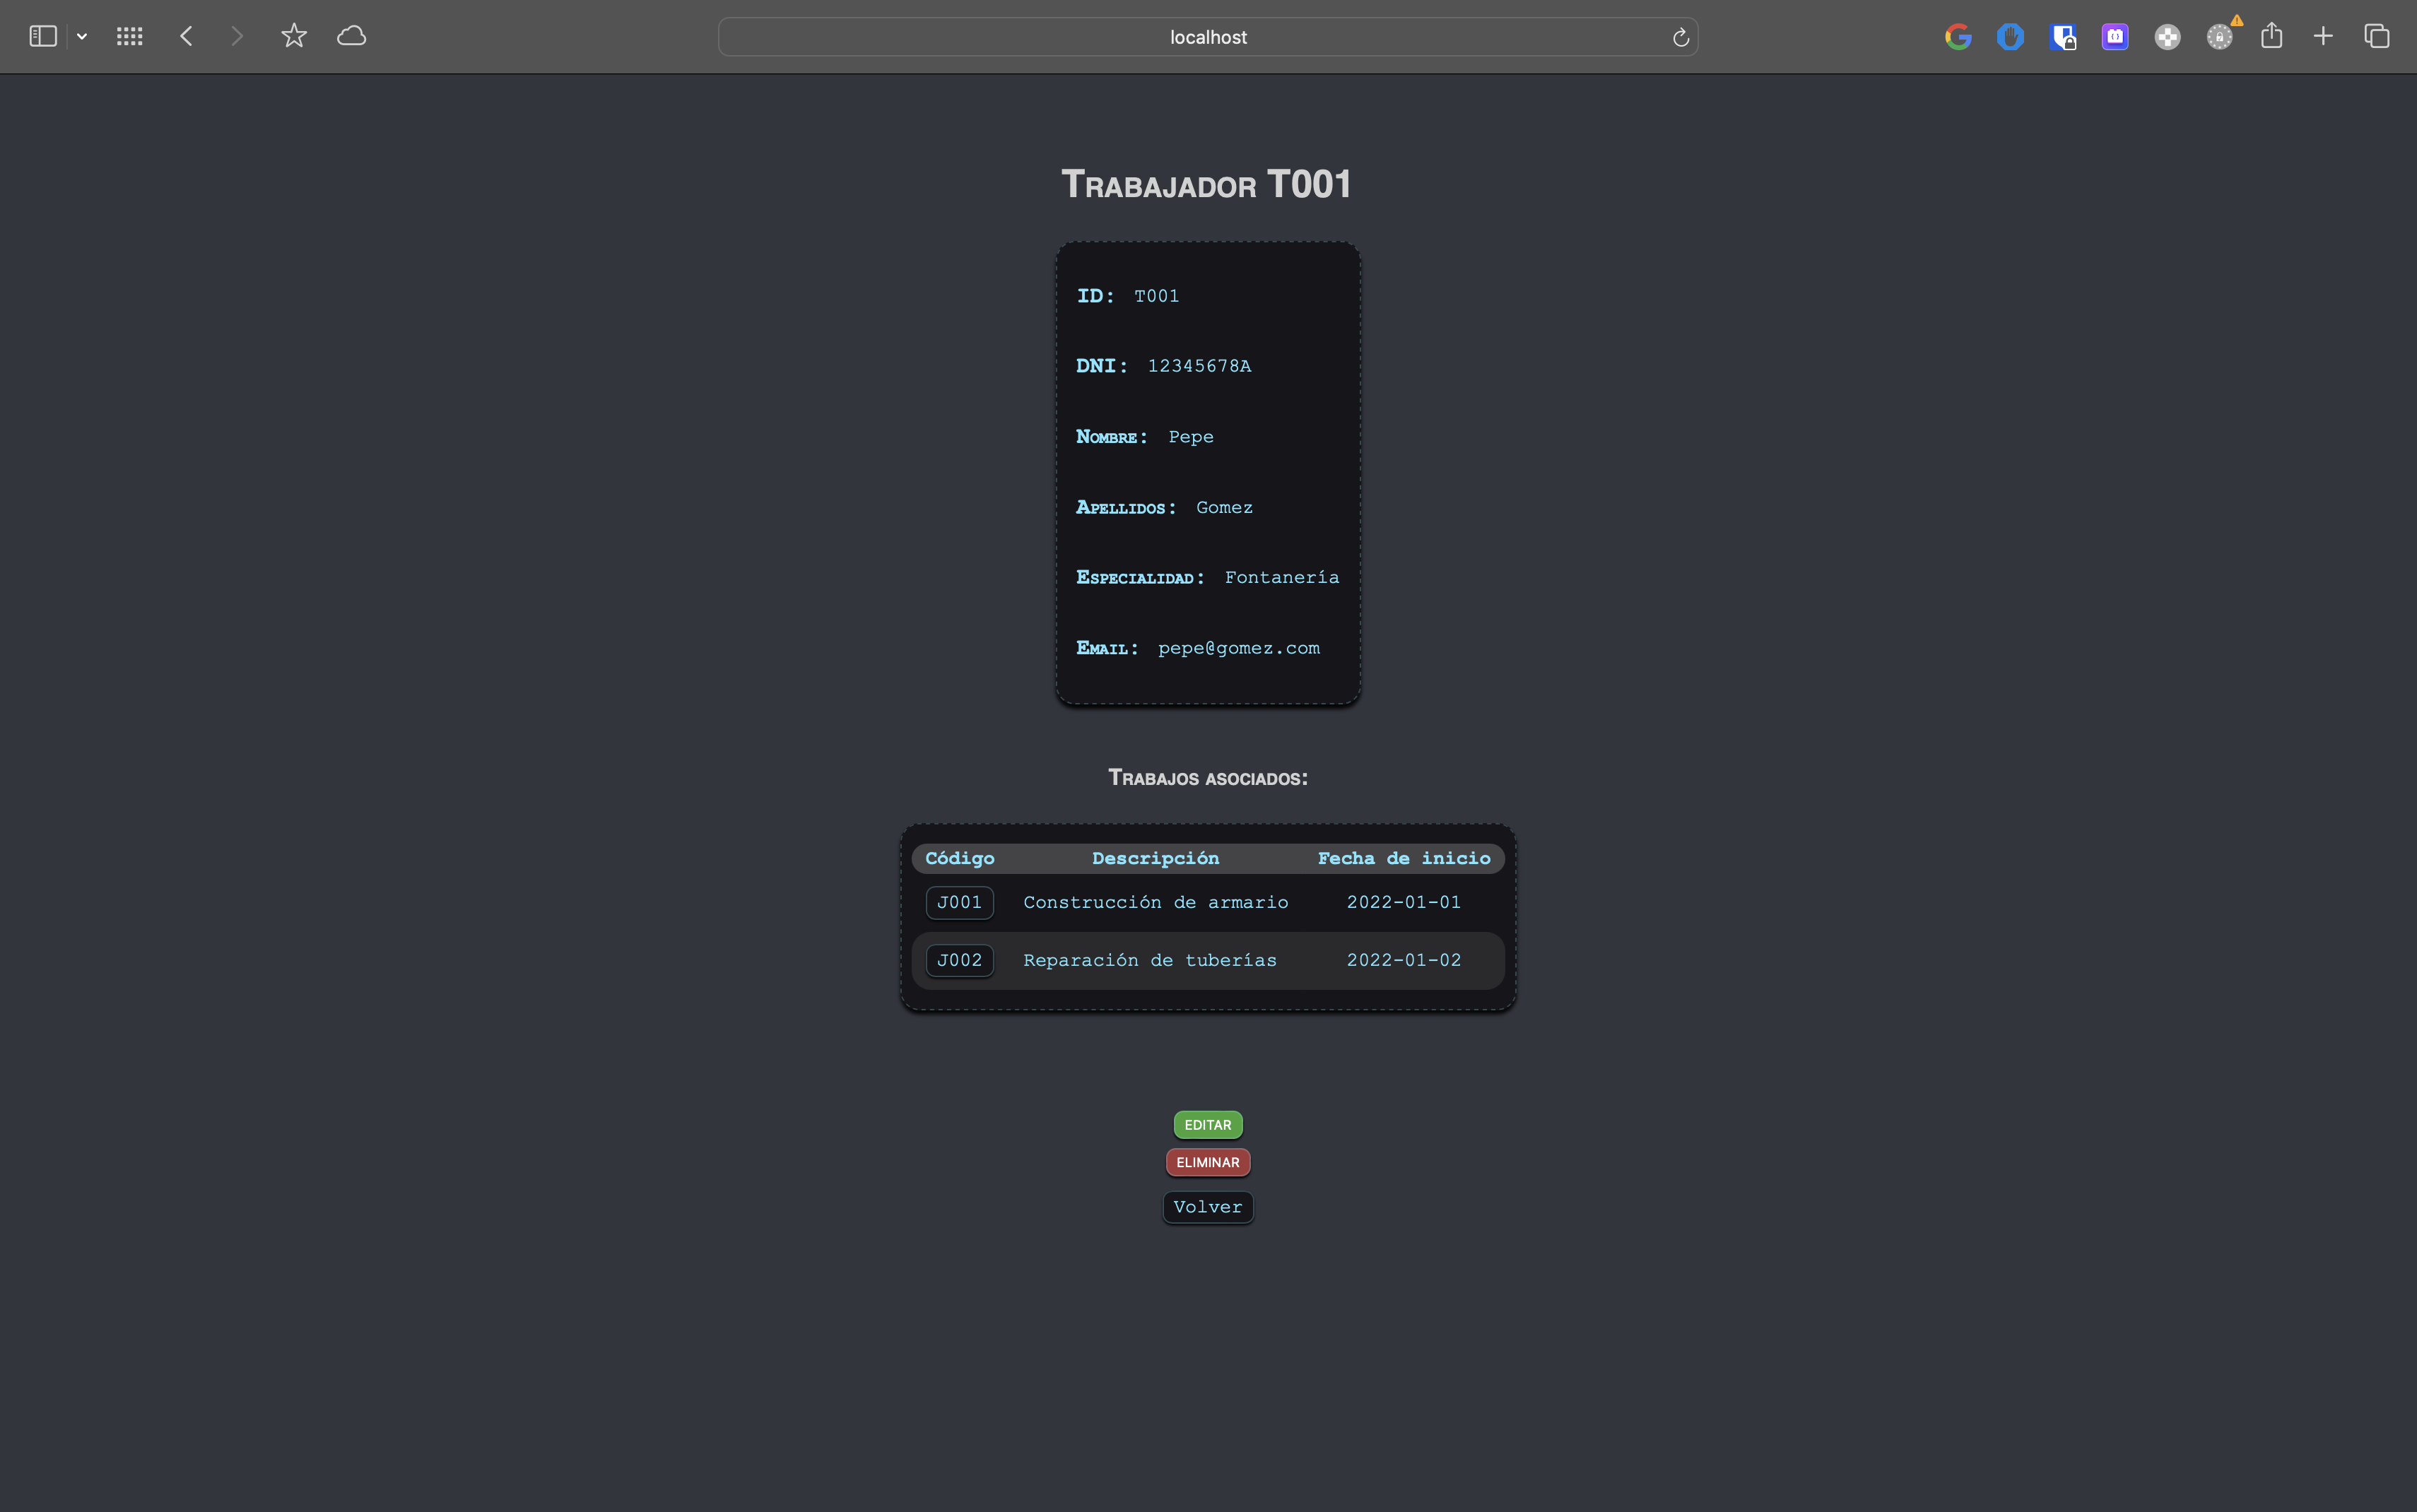2417x1512 pixels.
Task: Click the red ELIMINAR button
Action: point(1208,1162)
